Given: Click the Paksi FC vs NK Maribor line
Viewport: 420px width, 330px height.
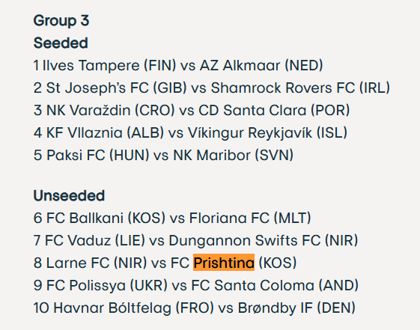Looking at the screenshot, I should [163, 156].
